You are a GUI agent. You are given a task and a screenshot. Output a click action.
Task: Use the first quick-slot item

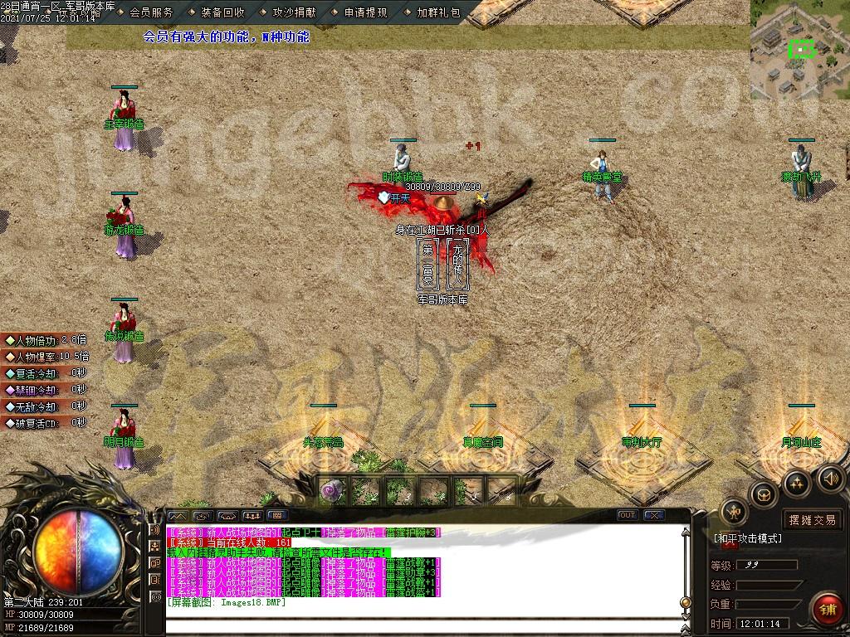(334, 491)
